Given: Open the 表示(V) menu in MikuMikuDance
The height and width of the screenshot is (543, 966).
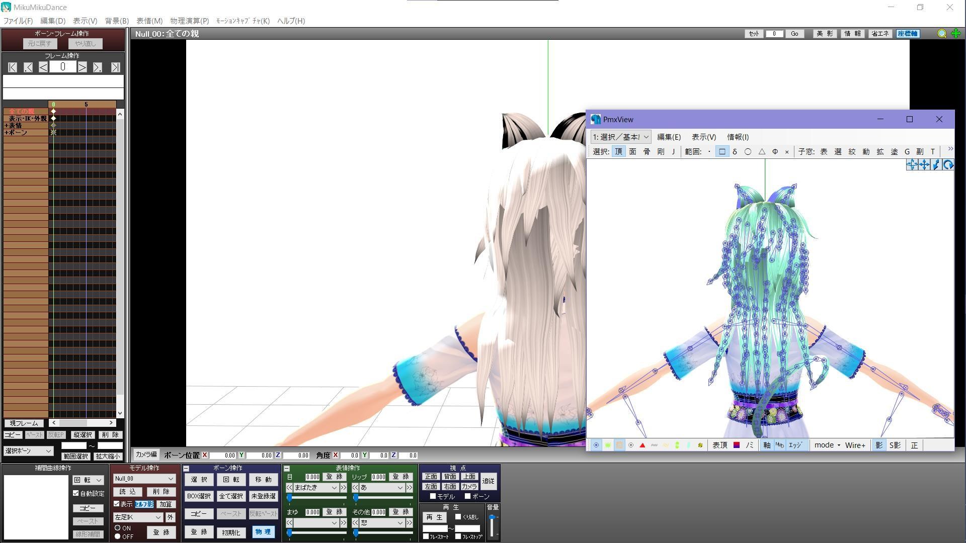Looking at the screenshot, I should tap(85, 21).
